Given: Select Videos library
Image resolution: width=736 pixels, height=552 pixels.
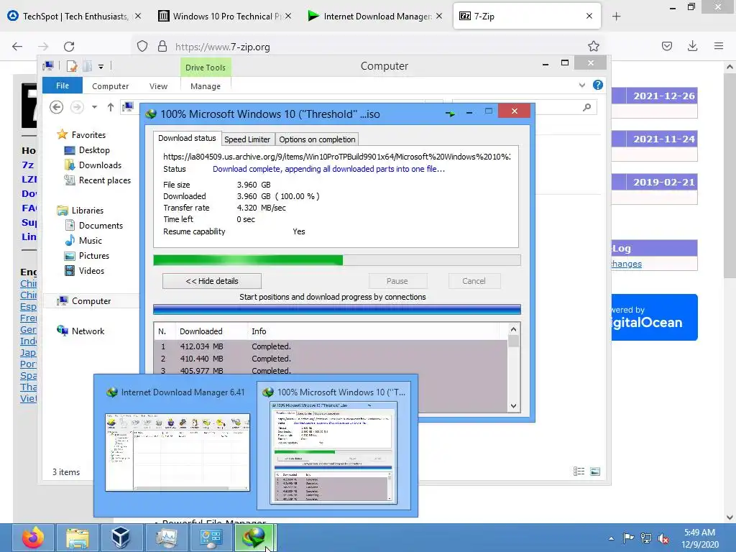Looking at the screenshot, I should (x=91, y=271).
